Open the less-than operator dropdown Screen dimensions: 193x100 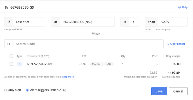click(x=134, y=22)
